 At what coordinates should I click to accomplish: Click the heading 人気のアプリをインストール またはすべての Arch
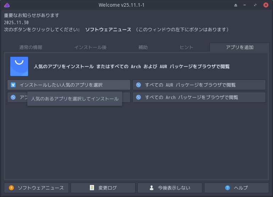coord(132,66)
